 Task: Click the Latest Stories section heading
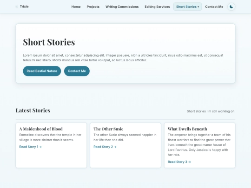click(x=33, y=110)
